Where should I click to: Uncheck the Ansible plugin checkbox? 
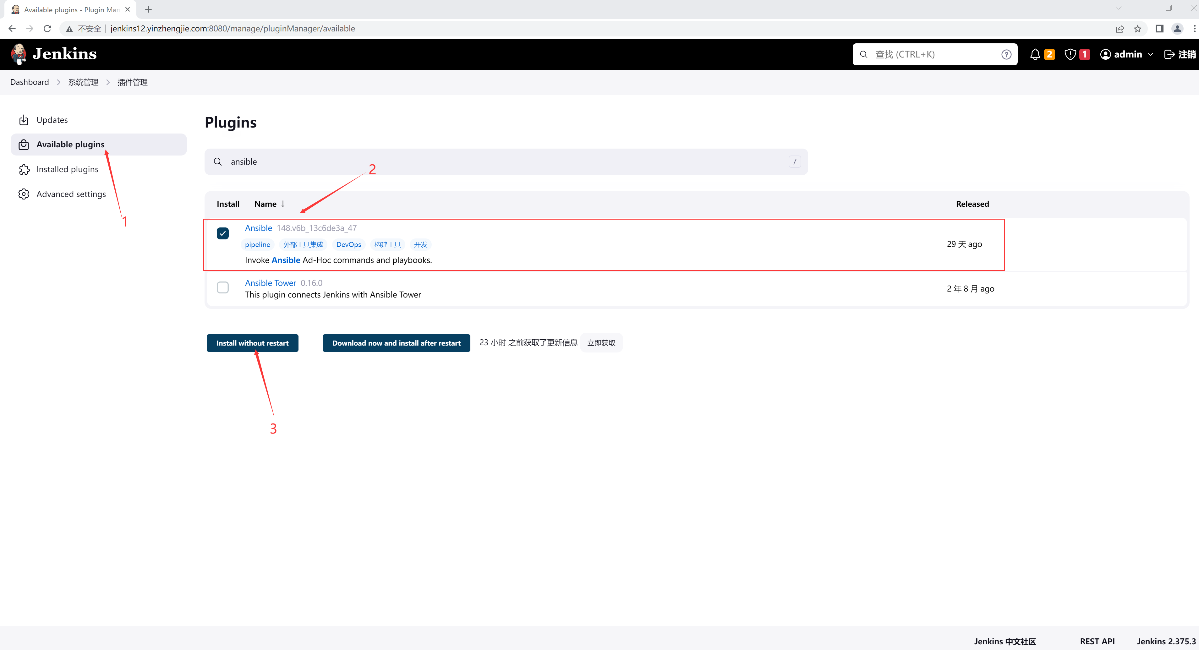click(222, 233)
